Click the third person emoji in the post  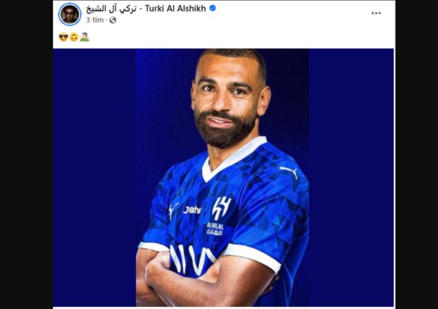(84, 37)
